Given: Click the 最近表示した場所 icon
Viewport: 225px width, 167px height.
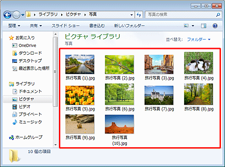Looking at the screenshot, I should (14, 69).
